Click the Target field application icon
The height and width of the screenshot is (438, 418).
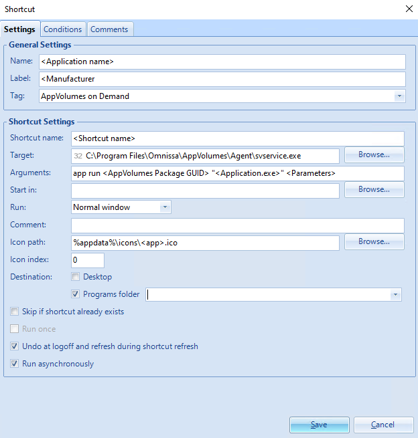(x=78, y=156)
